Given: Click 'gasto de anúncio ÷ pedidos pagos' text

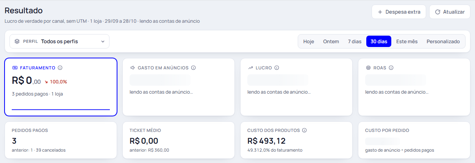Looking at the screenshot, I should pyautogui.click(x=400, y=150).
